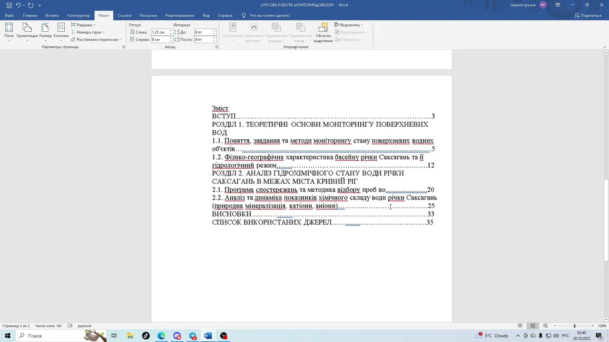Switch to Web Layout view
Viewport: 609px width, 342px height.
point(546,326)
